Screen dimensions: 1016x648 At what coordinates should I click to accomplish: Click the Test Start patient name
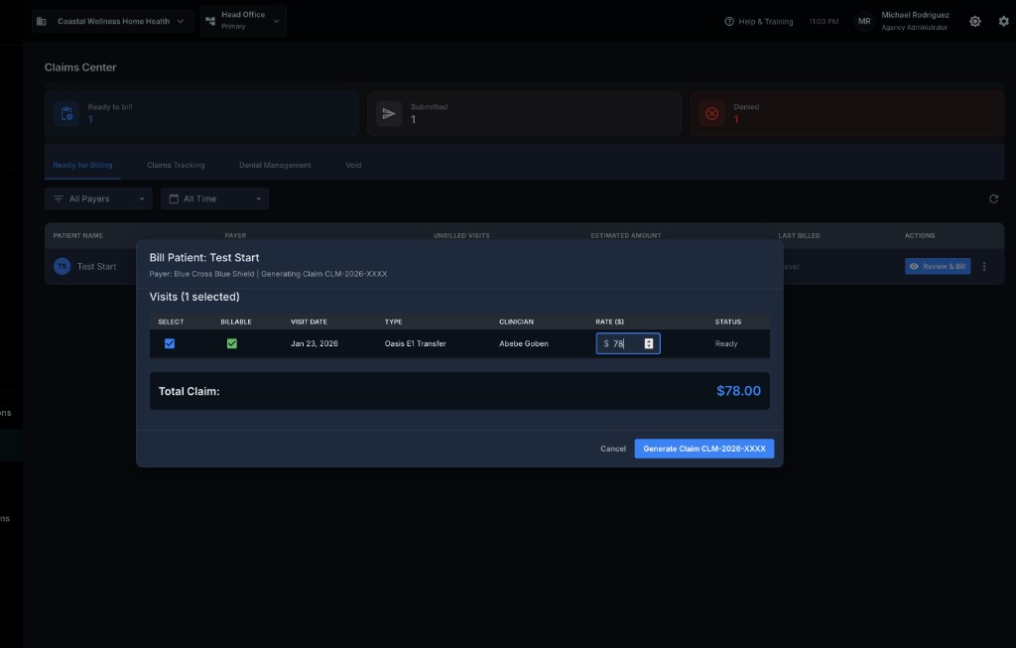point(96,266)
